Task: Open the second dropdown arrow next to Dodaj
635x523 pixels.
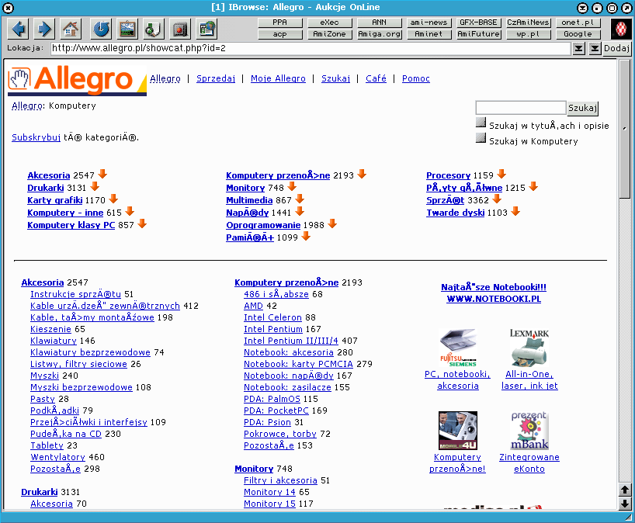Action: 595,49
